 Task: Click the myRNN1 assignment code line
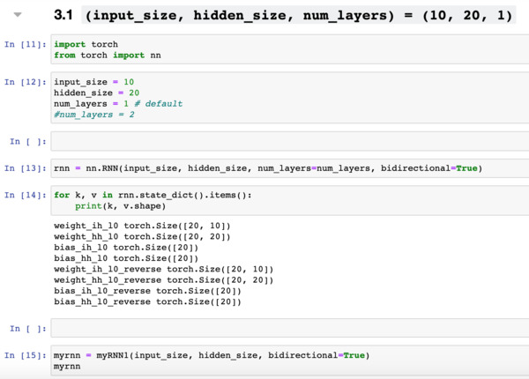(x=211, y=355)
